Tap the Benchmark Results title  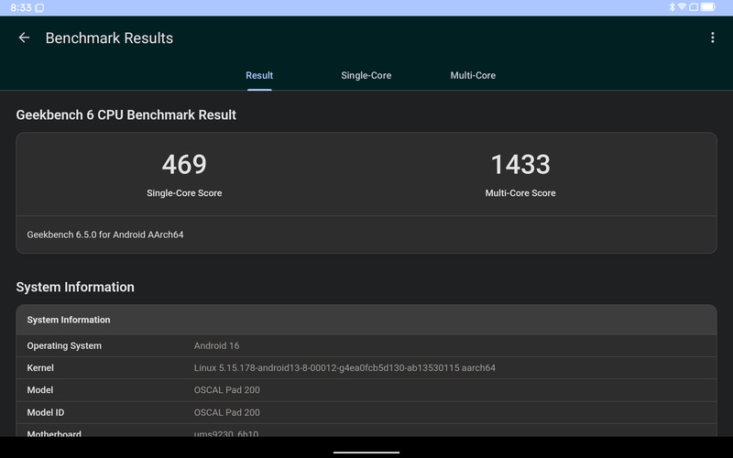tap(109, 38)
